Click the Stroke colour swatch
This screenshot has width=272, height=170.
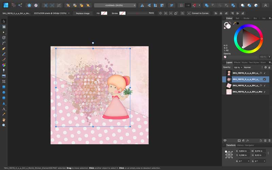[x=122, y=13]
